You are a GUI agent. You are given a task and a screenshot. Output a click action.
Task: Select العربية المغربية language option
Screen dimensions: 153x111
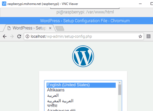[x=81, y=101]
